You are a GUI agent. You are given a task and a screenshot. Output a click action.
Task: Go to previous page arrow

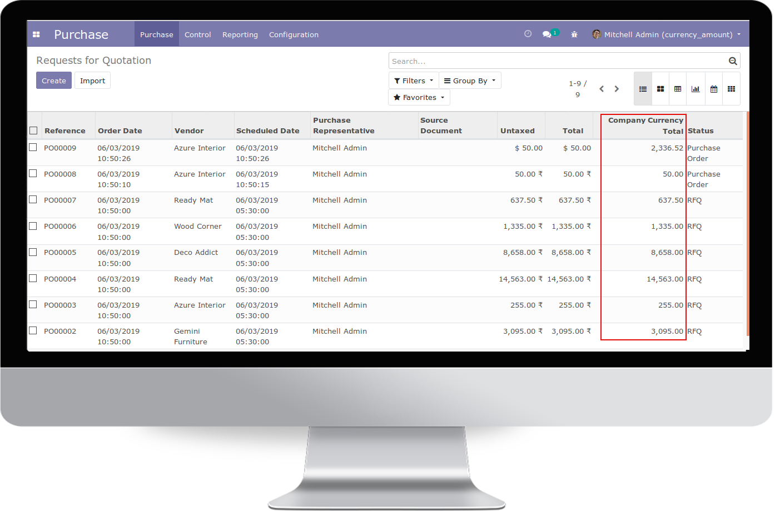tap(602, 89)
